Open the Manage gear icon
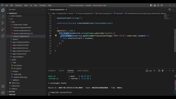Screen dimensions: 176x99 tap(3, 93)
